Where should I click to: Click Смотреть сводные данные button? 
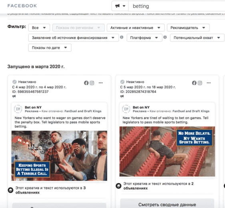click(167, 204)
